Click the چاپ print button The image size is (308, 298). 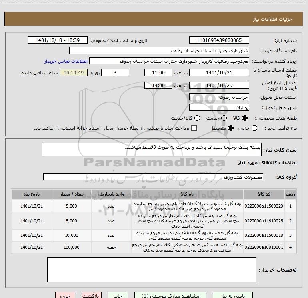point(118,296)
